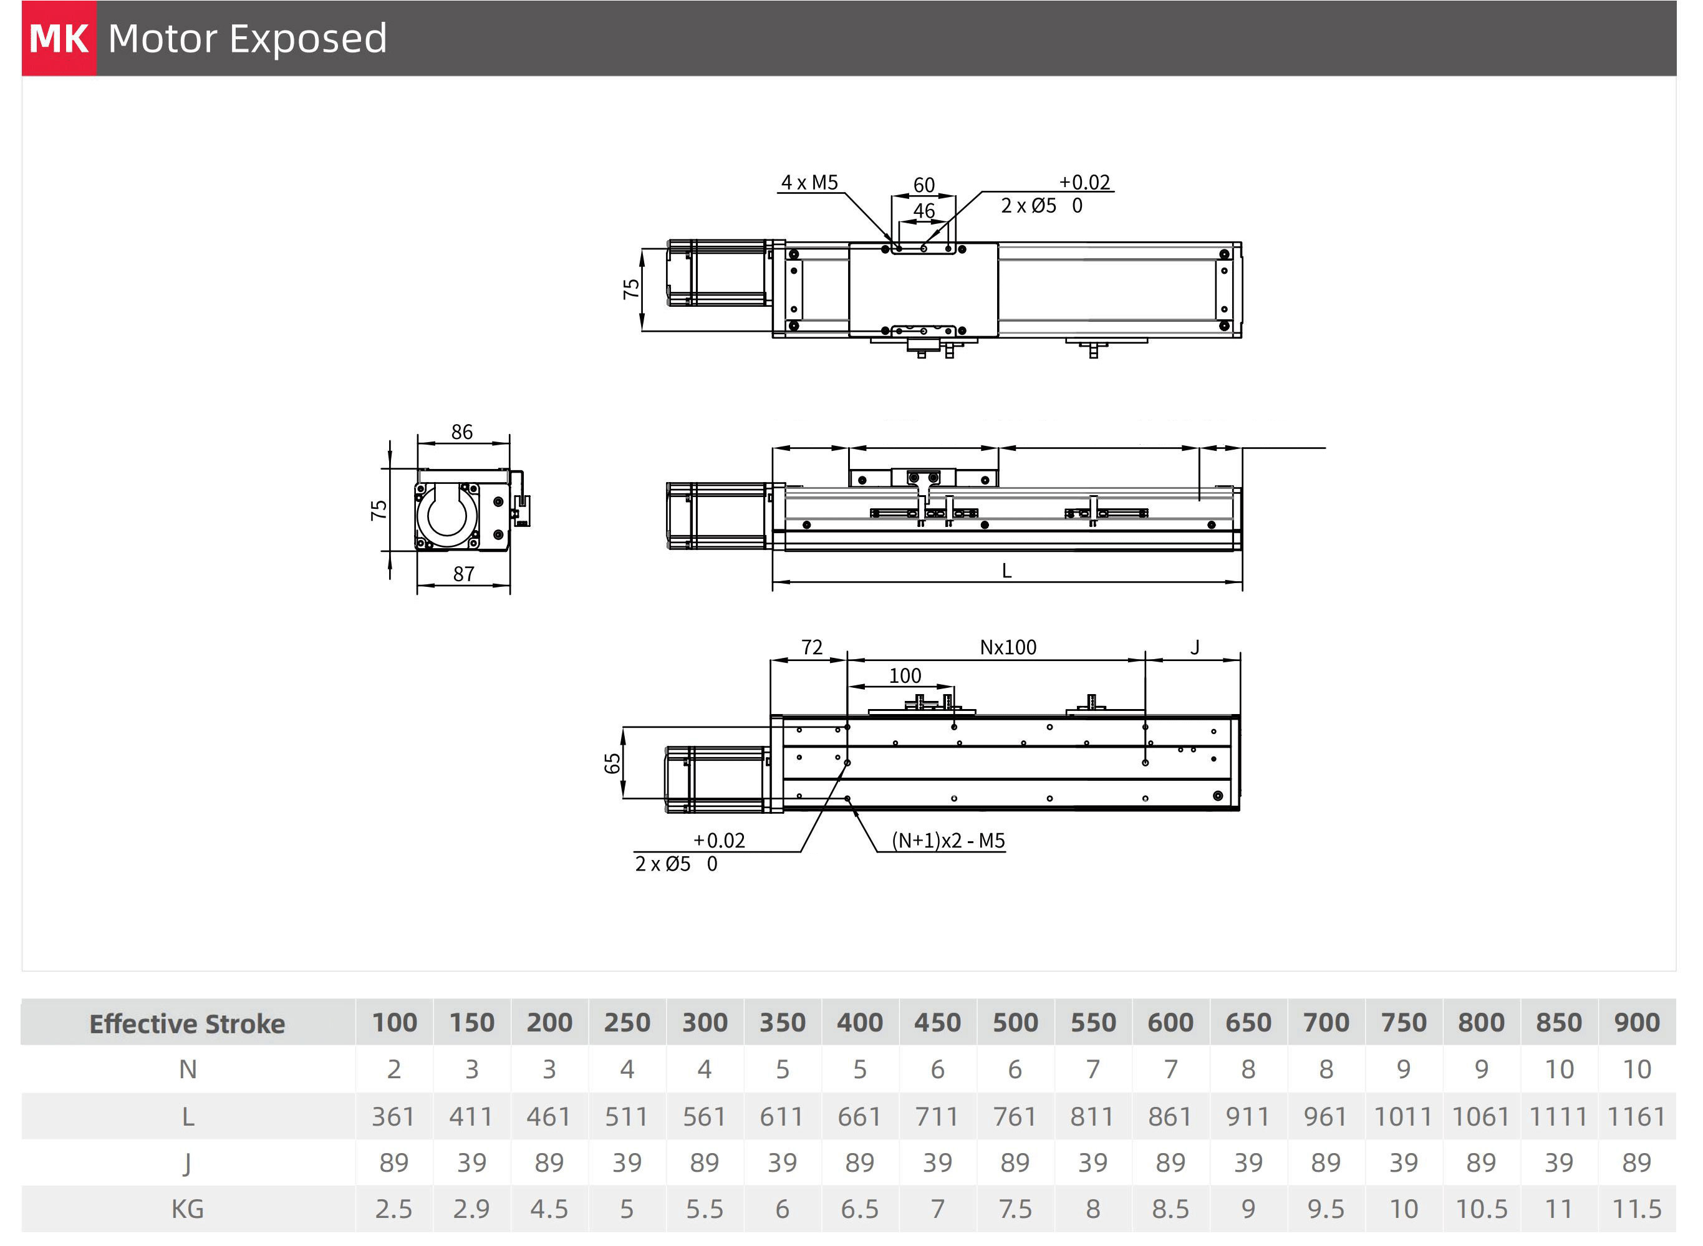The width and height of the screenshot is (1703, 1246).
Task: Click the L value 1011 cell
Action: click(1403, 1116)
